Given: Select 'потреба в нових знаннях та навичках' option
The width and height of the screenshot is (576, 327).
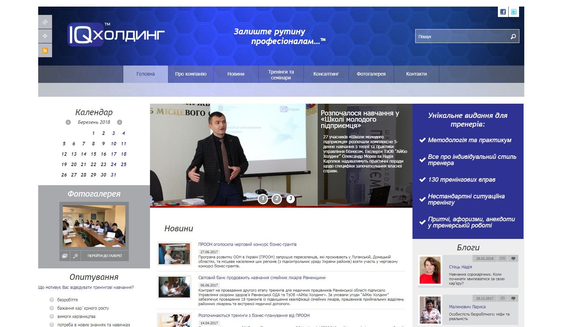Looking at the screenshot, I should pos(52,325).
